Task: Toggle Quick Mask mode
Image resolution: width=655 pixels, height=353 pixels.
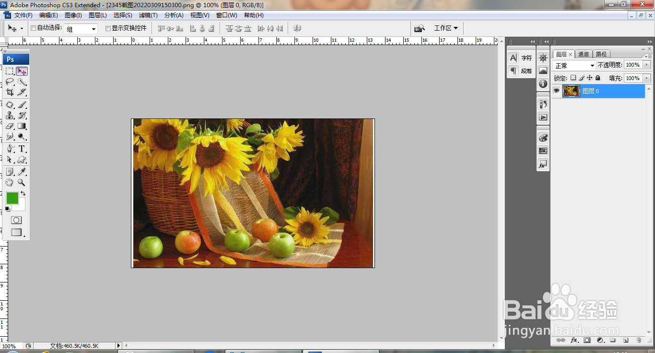Action: pyautogui.click(x=16, y=220)
